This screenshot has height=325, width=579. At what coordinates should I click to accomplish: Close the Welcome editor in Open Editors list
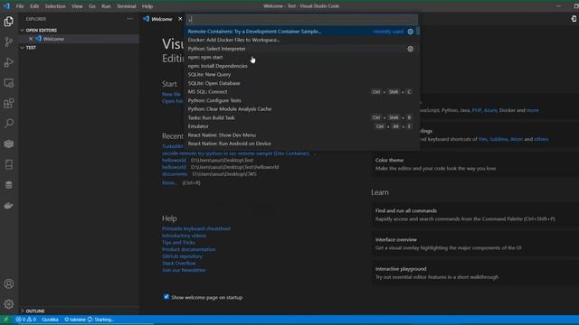click(31, 39)
